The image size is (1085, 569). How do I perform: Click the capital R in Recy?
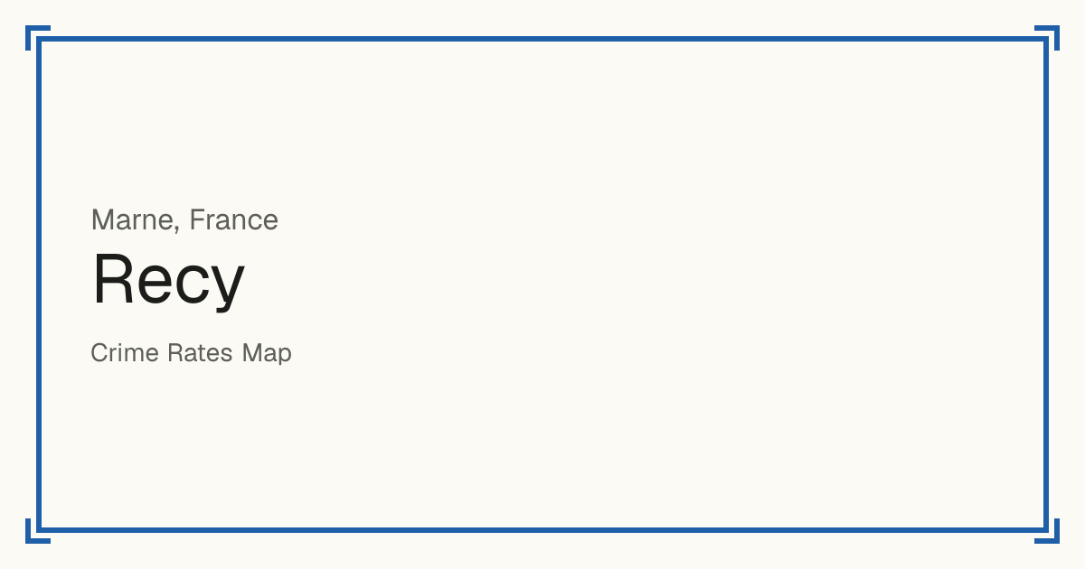(113, 278)
